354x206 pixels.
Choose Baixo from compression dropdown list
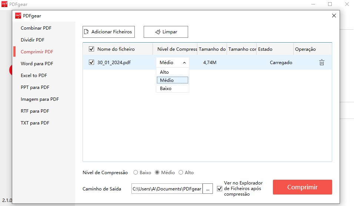(x=173, y=88)
